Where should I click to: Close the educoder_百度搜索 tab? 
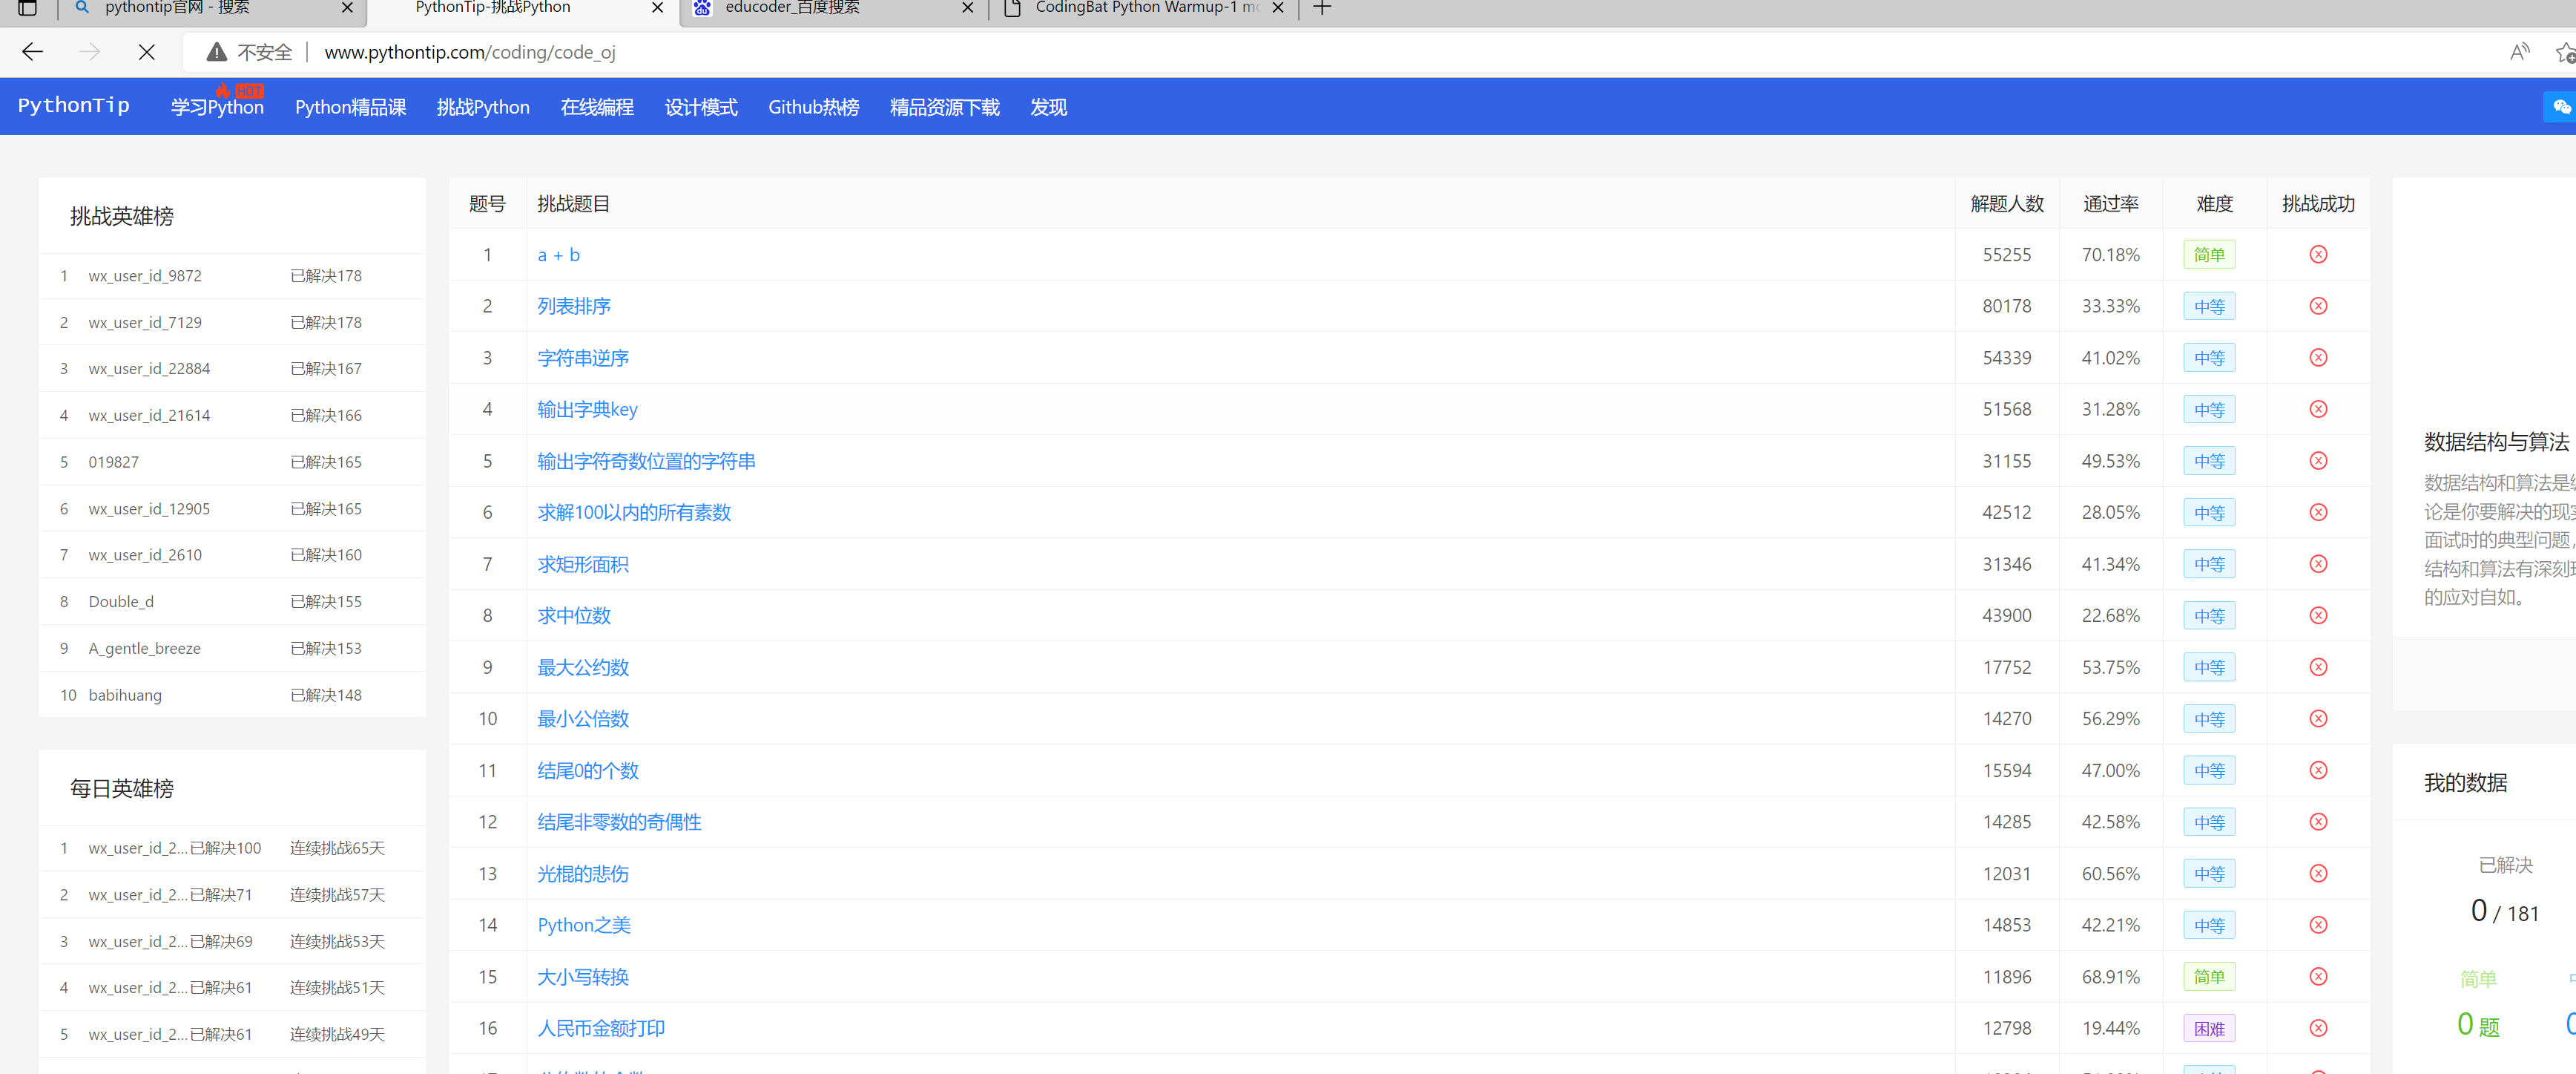(967, 8)
